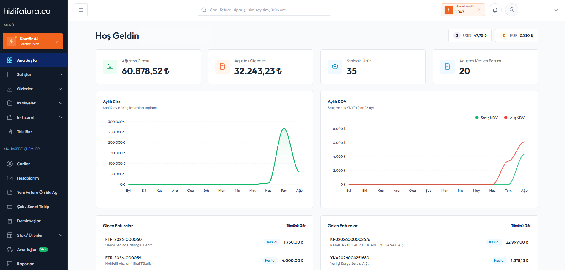Click the Ağustos Giderleri document icon
Viewport: 565px width, 270px height.
tap(223, 67)
